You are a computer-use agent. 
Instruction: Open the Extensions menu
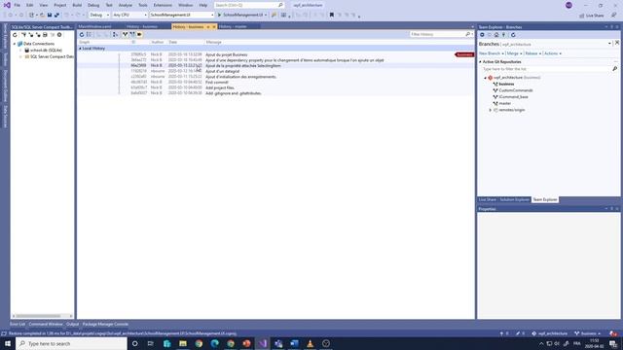pos(163,5)
